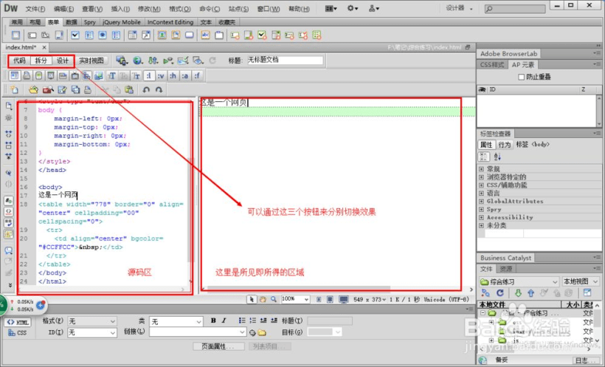Open Preview in Browser globe icon
This screenshot has height=367, width=605.
pyautogui.click(x=138, y=61)
